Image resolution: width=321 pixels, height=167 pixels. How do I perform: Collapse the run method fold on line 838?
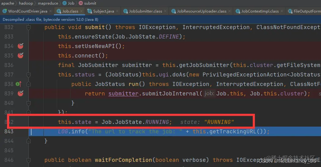click(28, 84)
